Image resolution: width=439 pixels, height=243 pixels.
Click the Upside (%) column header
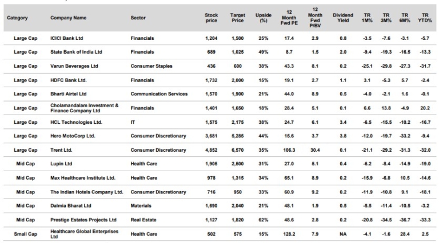click(264, 18)
